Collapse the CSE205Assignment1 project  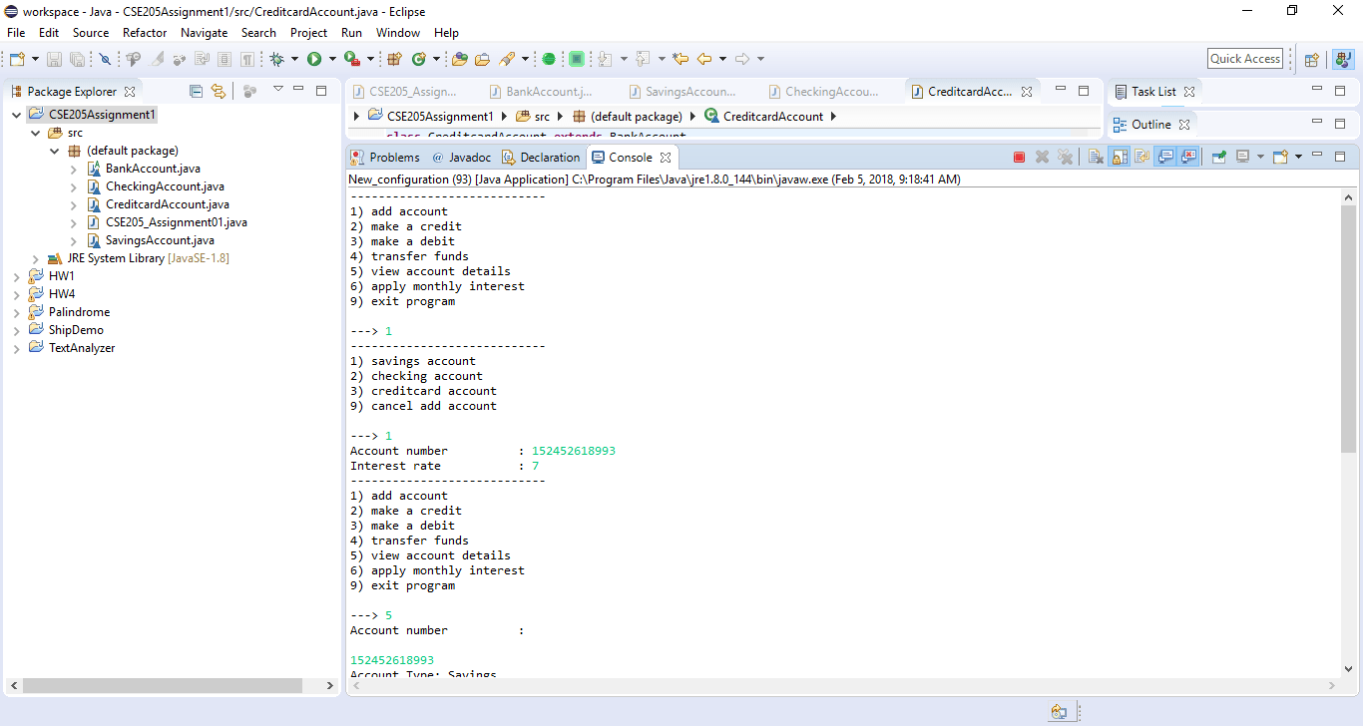tap(17, 115)
